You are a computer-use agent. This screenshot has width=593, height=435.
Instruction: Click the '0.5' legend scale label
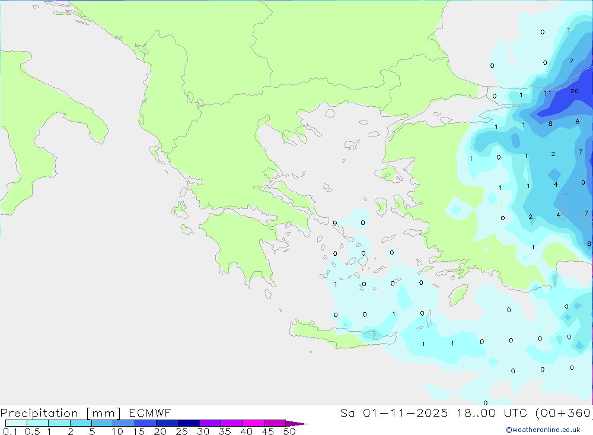pos(32,431)
